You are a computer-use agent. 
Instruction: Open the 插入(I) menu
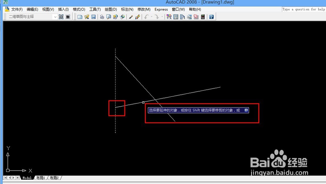pos(63,9)
